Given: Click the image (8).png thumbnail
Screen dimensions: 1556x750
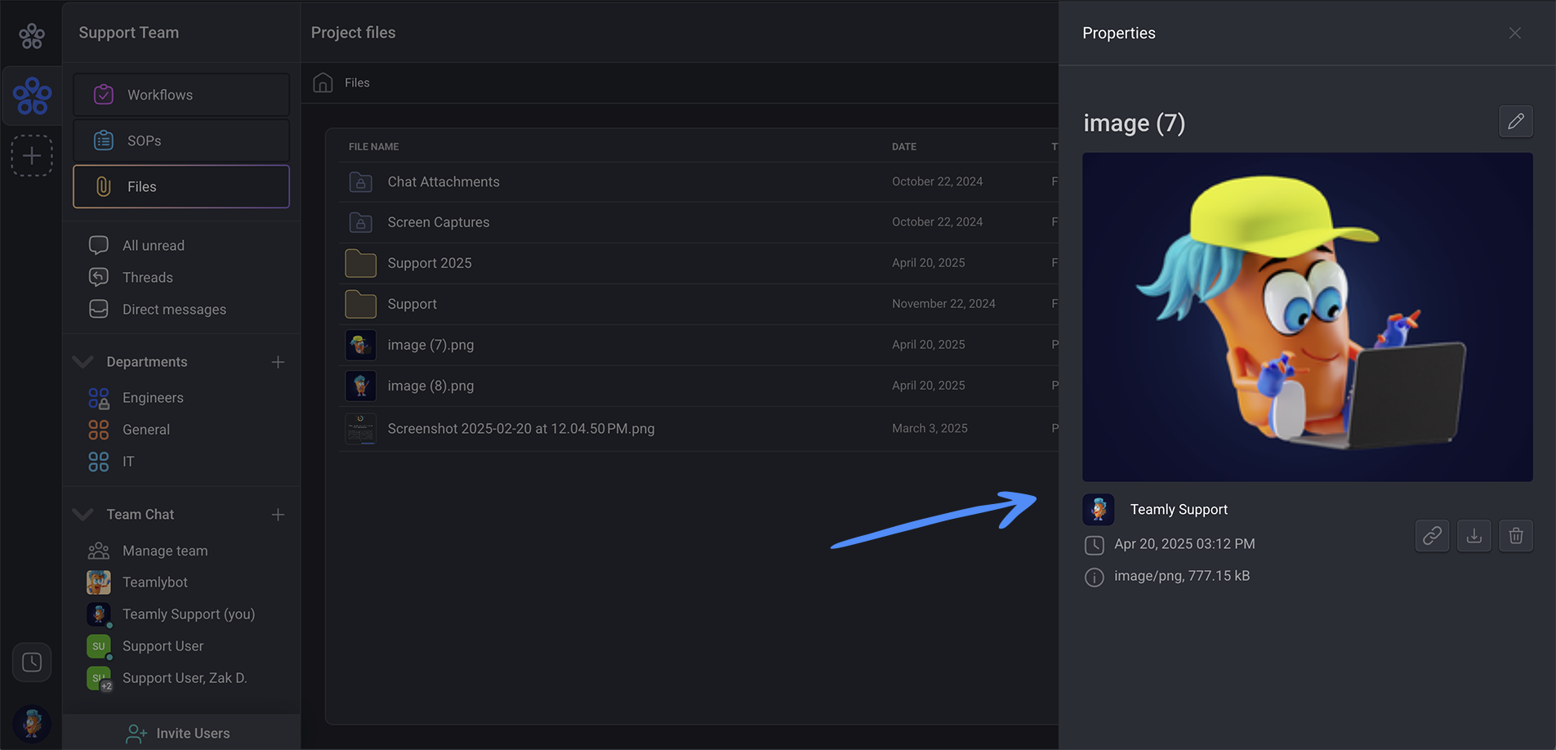Looking at the screenshot, I should click(x=360, y=386).
